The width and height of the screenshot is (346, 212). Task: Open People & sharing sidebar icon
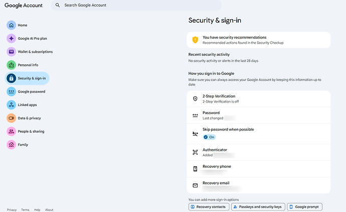point(11,131)
